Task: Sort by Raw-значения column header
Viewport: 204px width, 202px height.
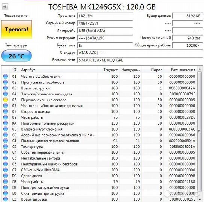Action: pyautogui.click(x=180, y=70)
